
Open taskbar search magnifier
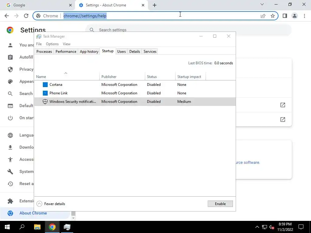(x=22, y=227)
